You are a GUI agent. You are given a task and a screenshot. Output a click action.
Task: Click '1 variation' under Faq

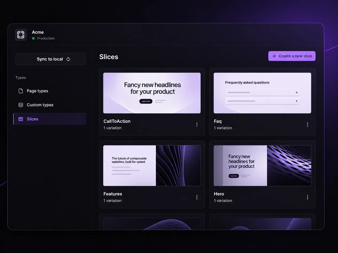223,128
